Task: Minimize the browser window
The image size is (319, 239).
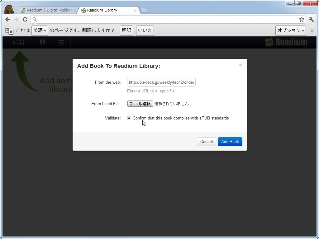Action: 290,3
